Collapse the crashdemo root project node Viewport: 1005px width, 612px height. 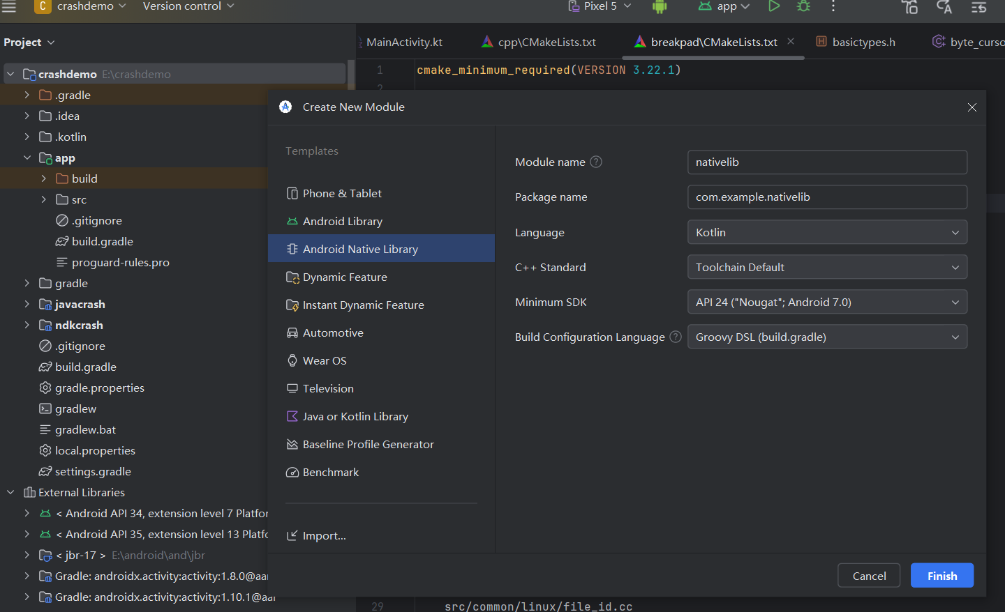click(10, 74)
